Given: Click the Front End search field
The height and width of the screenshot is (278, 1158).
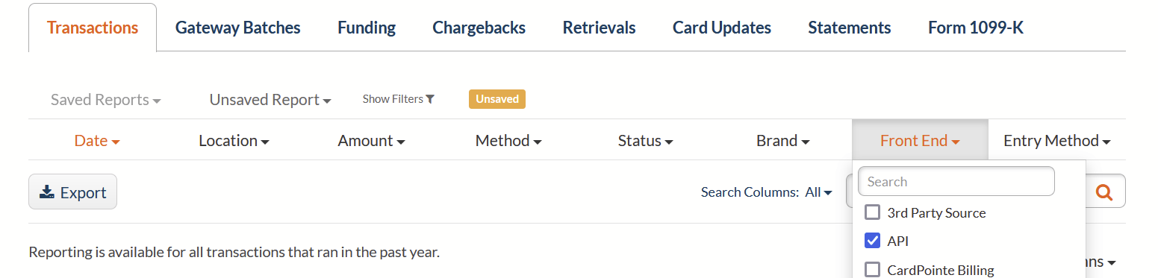Looking at the screenshot, I should pos(956,181).
